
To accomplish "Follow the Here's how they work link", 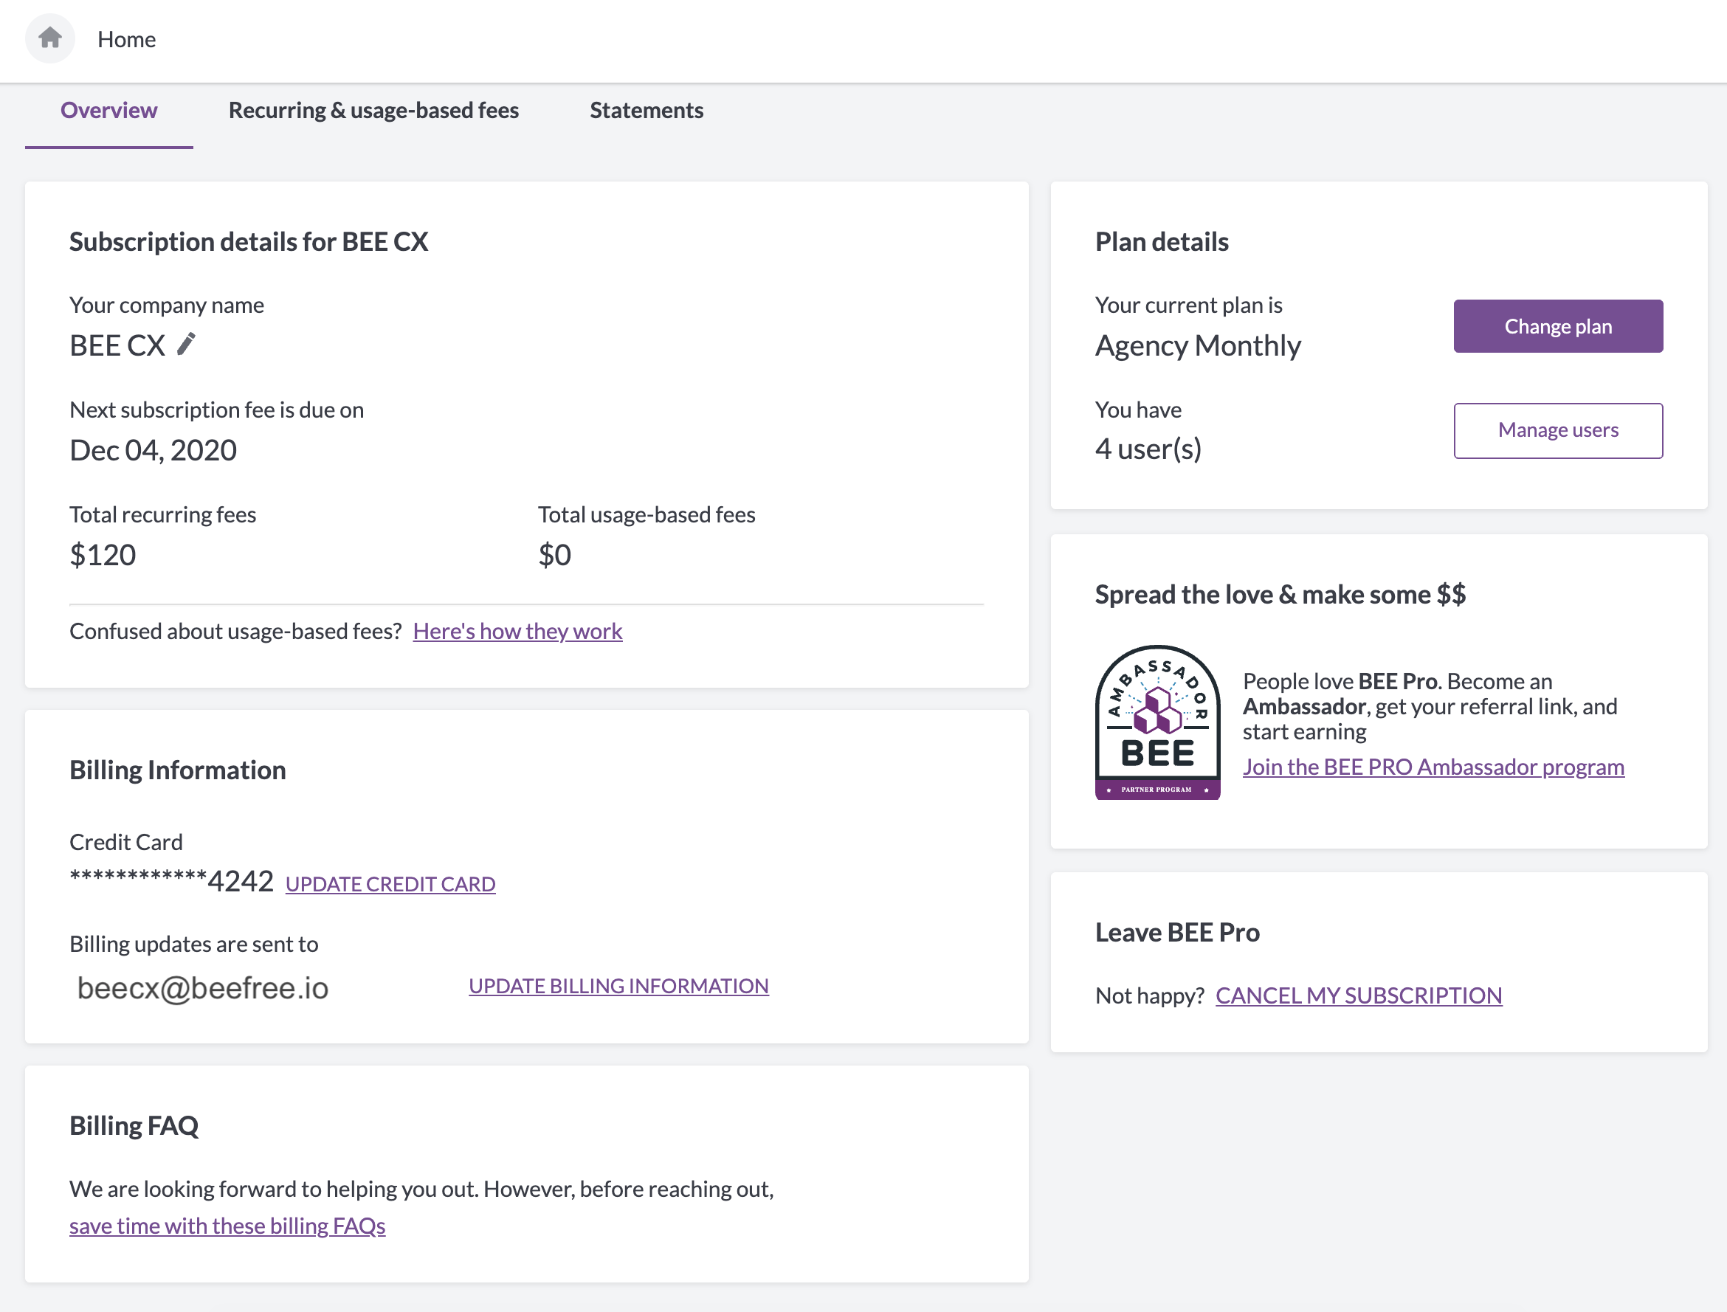I will 517,631.
